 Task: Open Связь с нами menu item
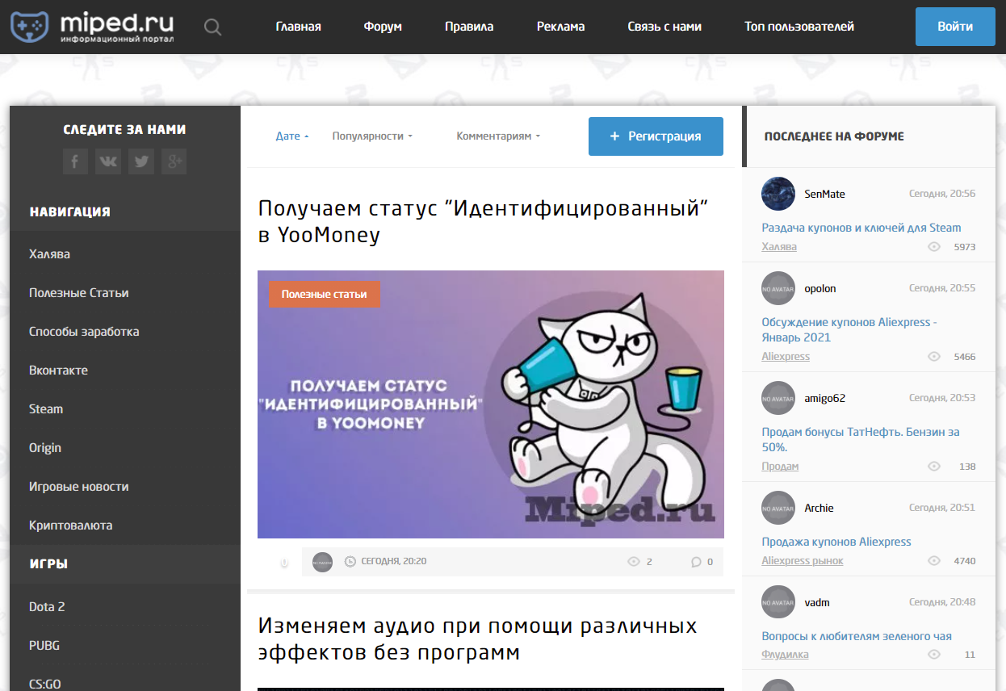coord(664,27)
